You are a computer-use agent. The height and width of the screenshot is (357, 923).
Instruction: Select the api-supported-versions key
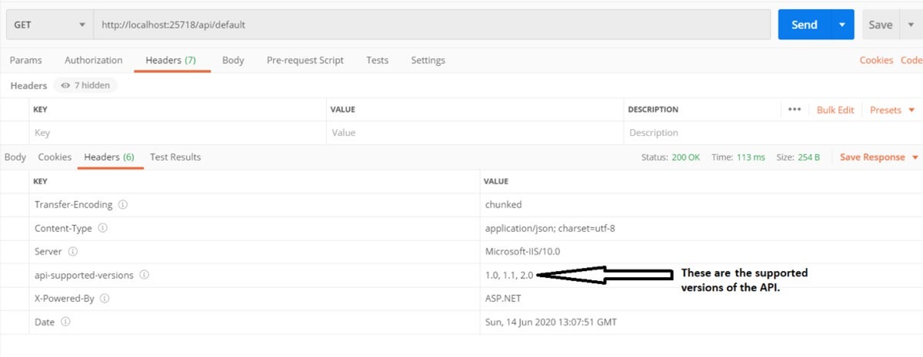coord(84,275)
